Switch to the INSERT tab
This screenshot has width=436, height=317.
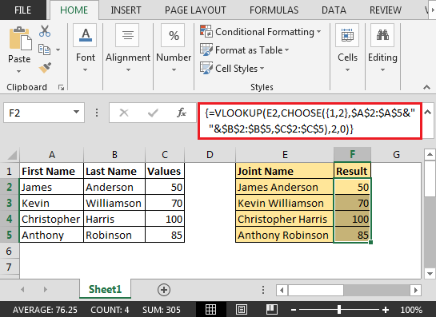coord(126,10)
